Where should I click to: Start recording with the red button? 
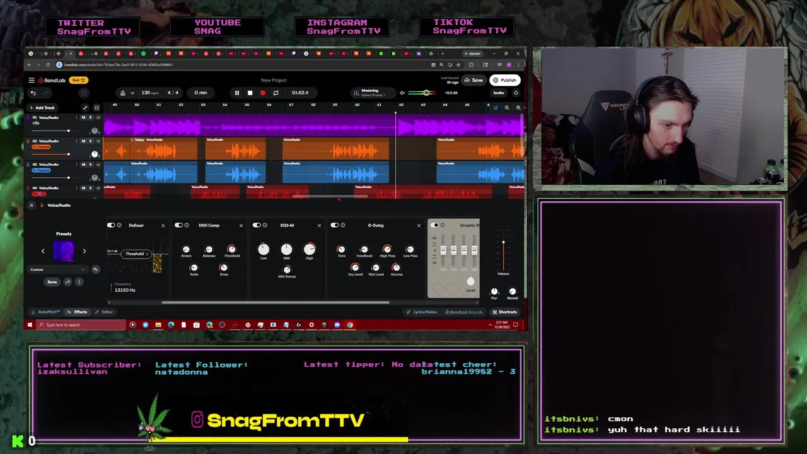tap(263, 93)
